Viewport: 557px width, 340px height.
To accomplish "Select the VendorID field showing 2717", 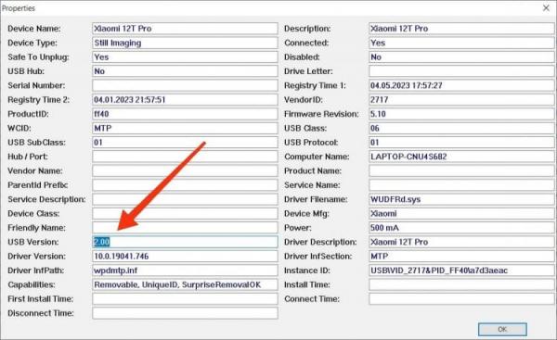I will point(461,100).
